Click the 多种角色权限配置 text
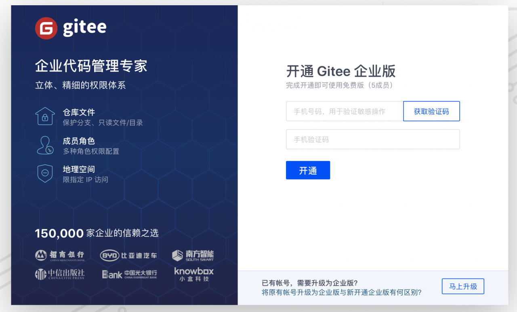 (91, 151)
